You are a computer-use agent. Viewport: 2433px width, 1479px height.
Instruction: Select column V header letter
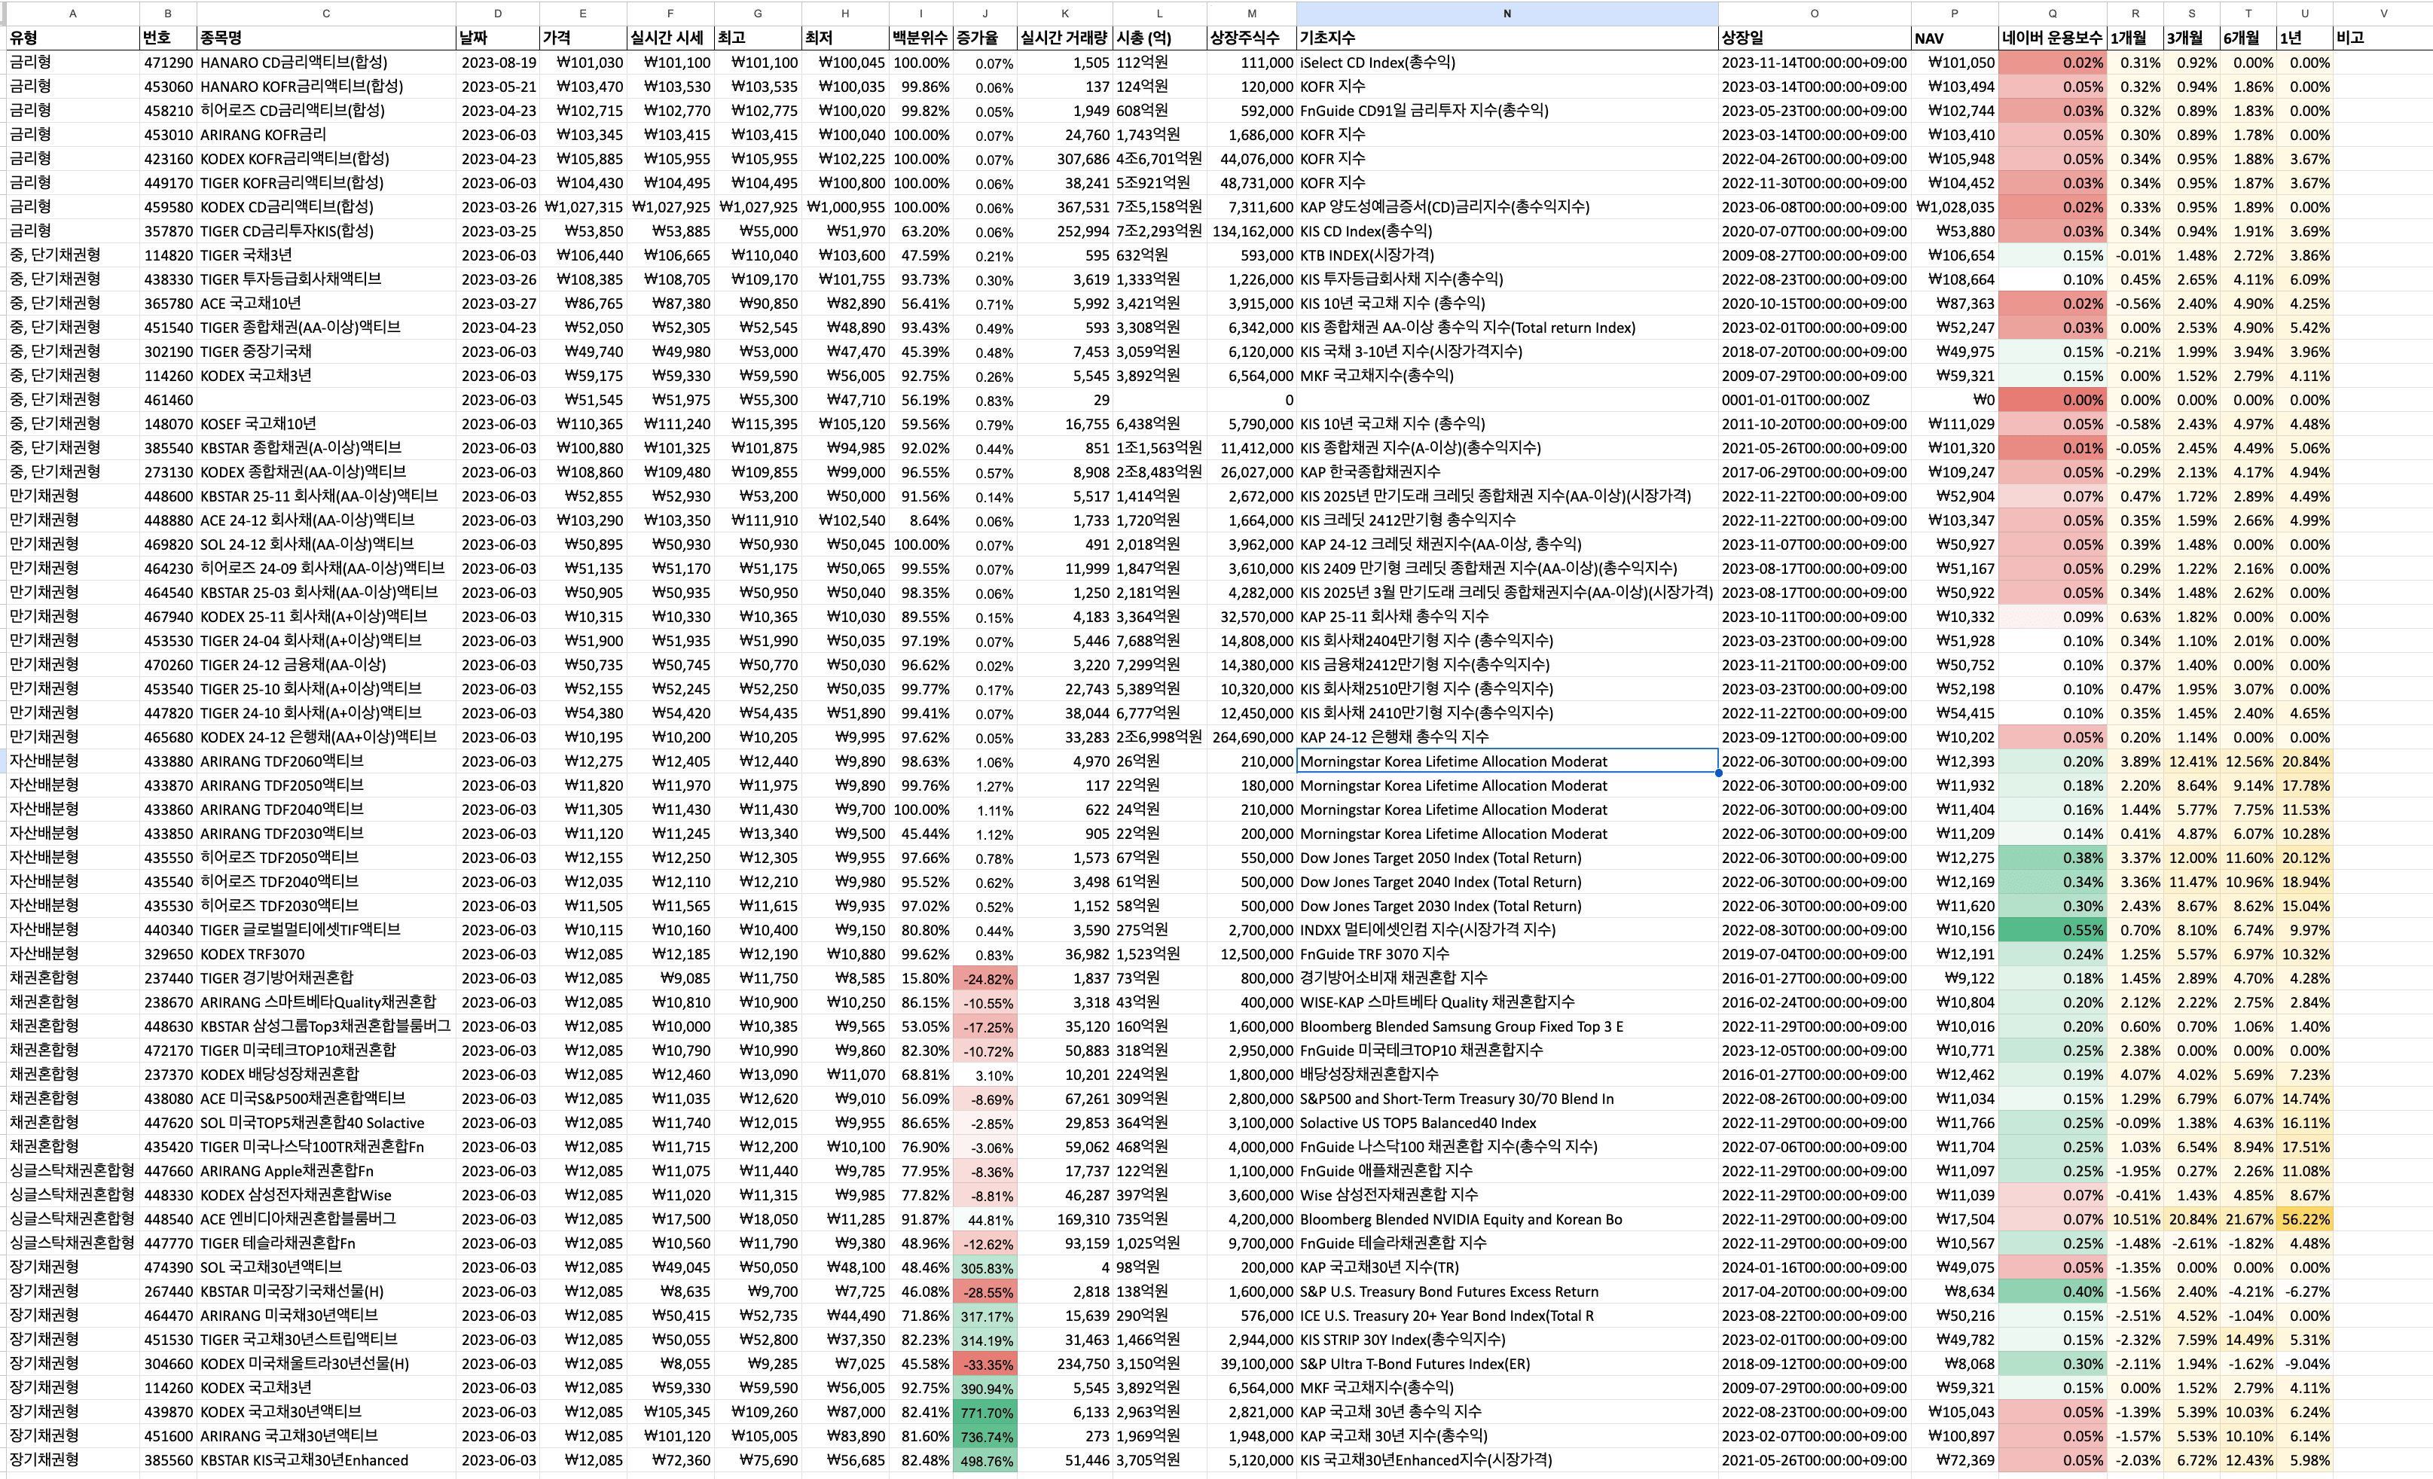coord(2383,13)
